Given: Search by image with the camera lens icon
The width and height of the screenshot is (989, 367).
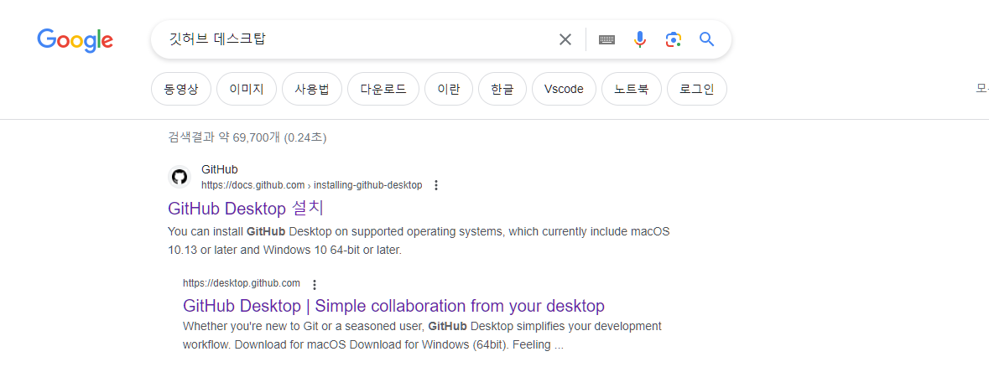Looking at the screenshot, I should coord(673,39).
